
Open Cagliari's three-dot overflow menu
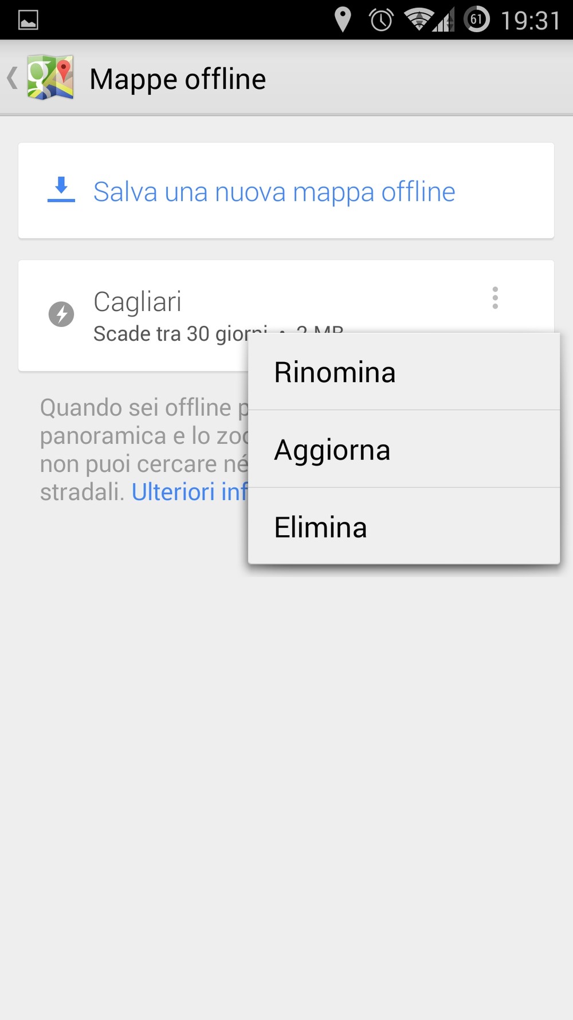pos(495,298)
